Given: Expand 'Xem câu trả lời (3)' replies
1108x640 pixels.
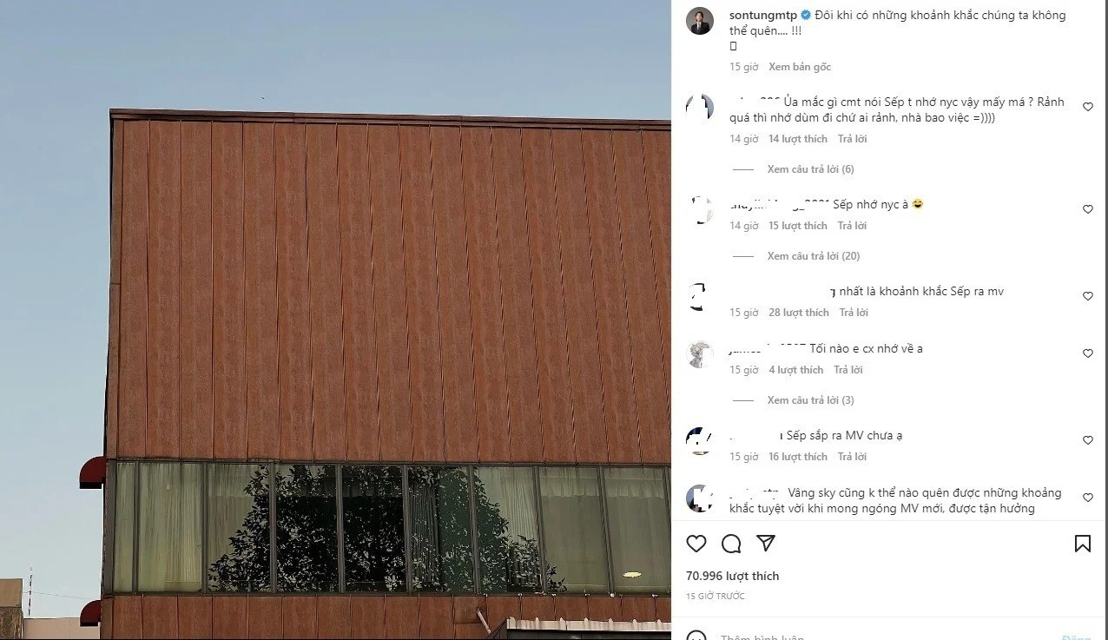Looking at the screenshot, I should 810,400.
